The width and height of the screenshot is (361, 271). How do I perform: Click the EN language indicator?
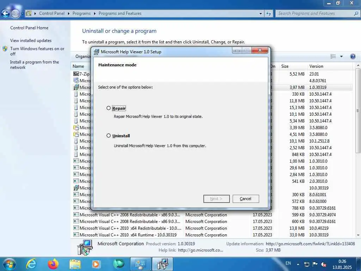click(x=288, y=263)
